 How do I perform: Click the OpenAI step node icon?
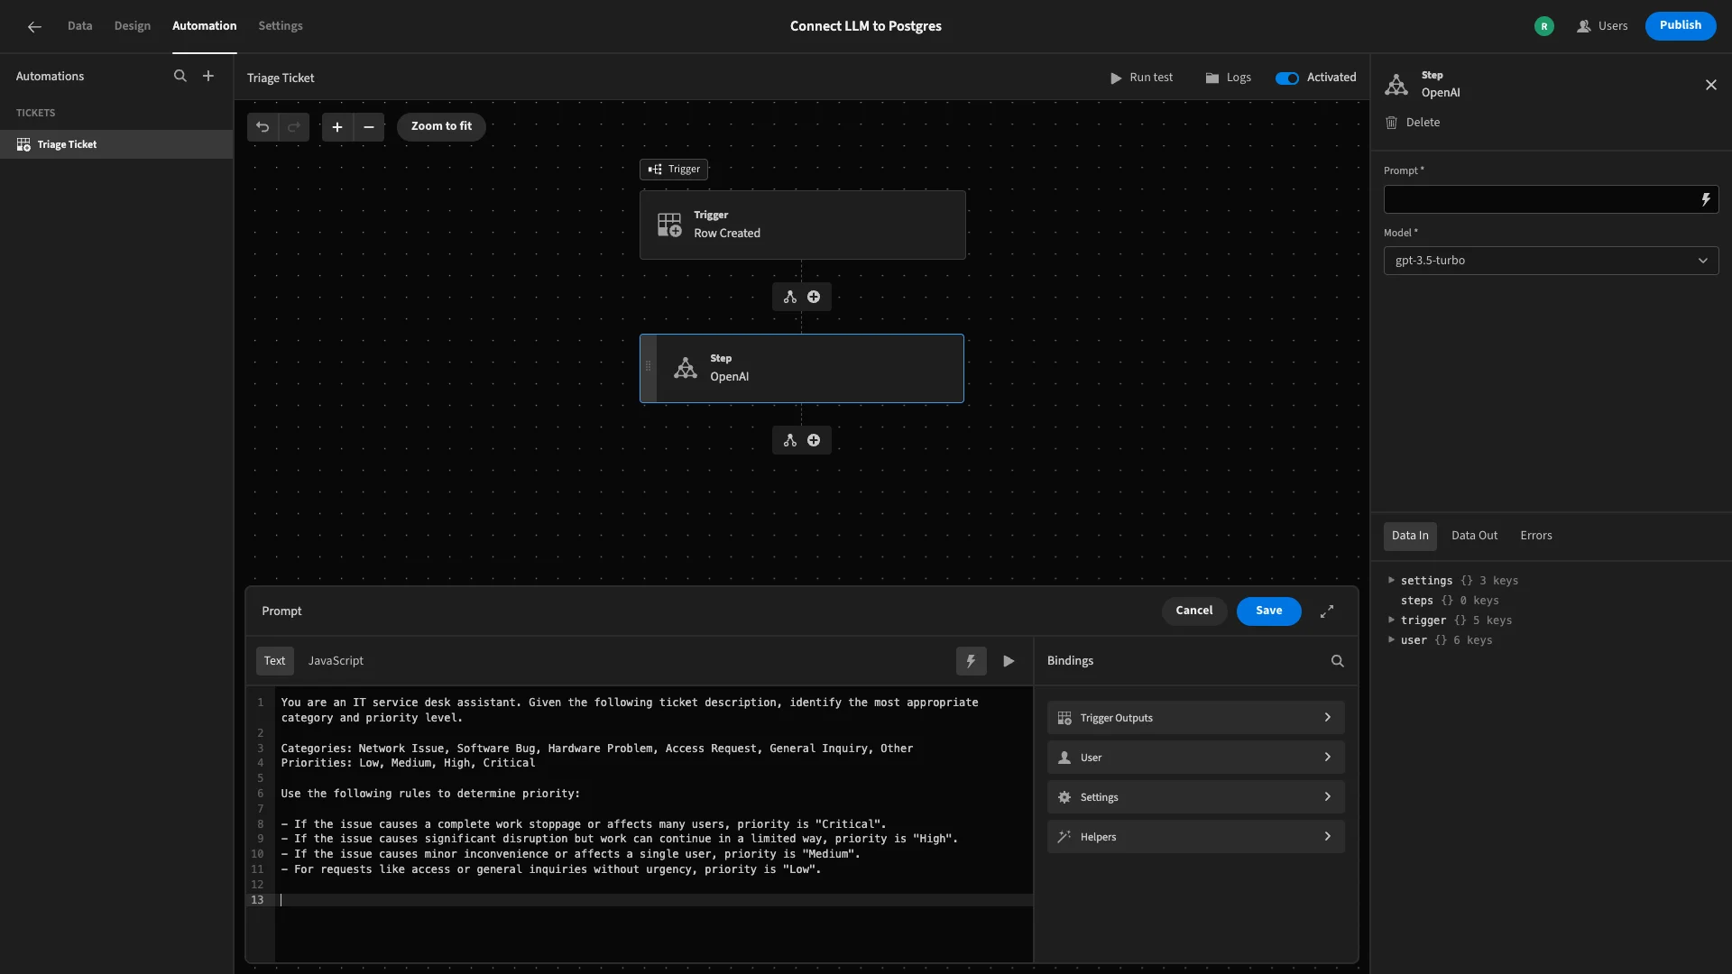(686, 368)
